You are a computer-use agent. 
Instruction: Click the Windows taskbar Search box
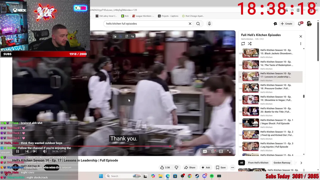123,176
